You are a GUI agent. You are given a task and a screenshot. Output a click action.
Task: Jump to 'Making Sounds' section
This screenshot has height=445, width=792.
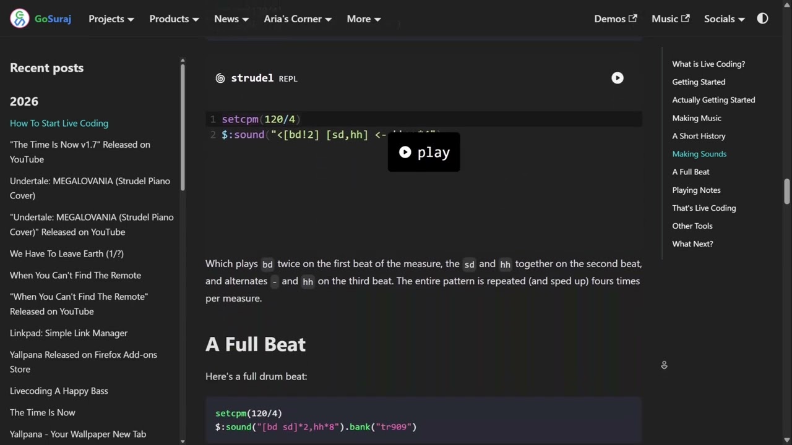point(699,154)
